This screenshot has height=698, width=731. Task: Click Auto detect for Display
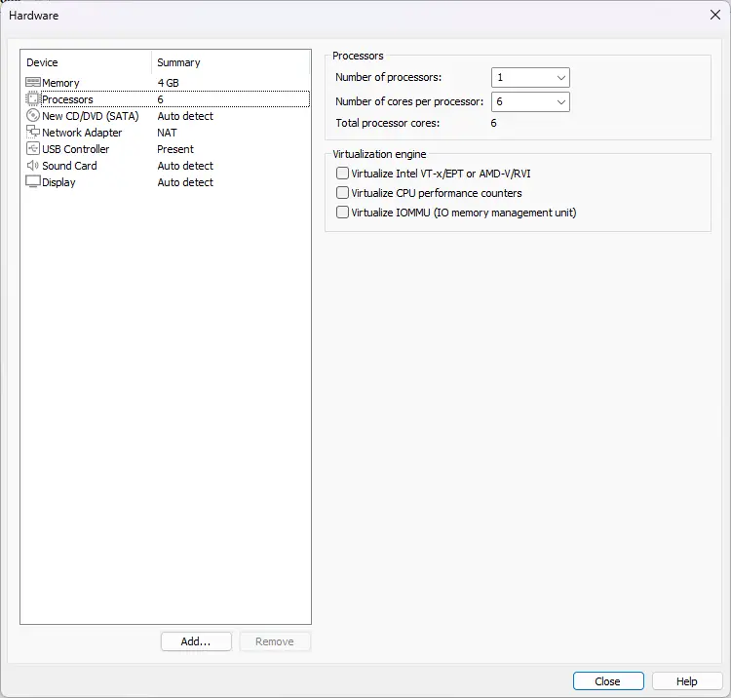click(x=185, y=182)
